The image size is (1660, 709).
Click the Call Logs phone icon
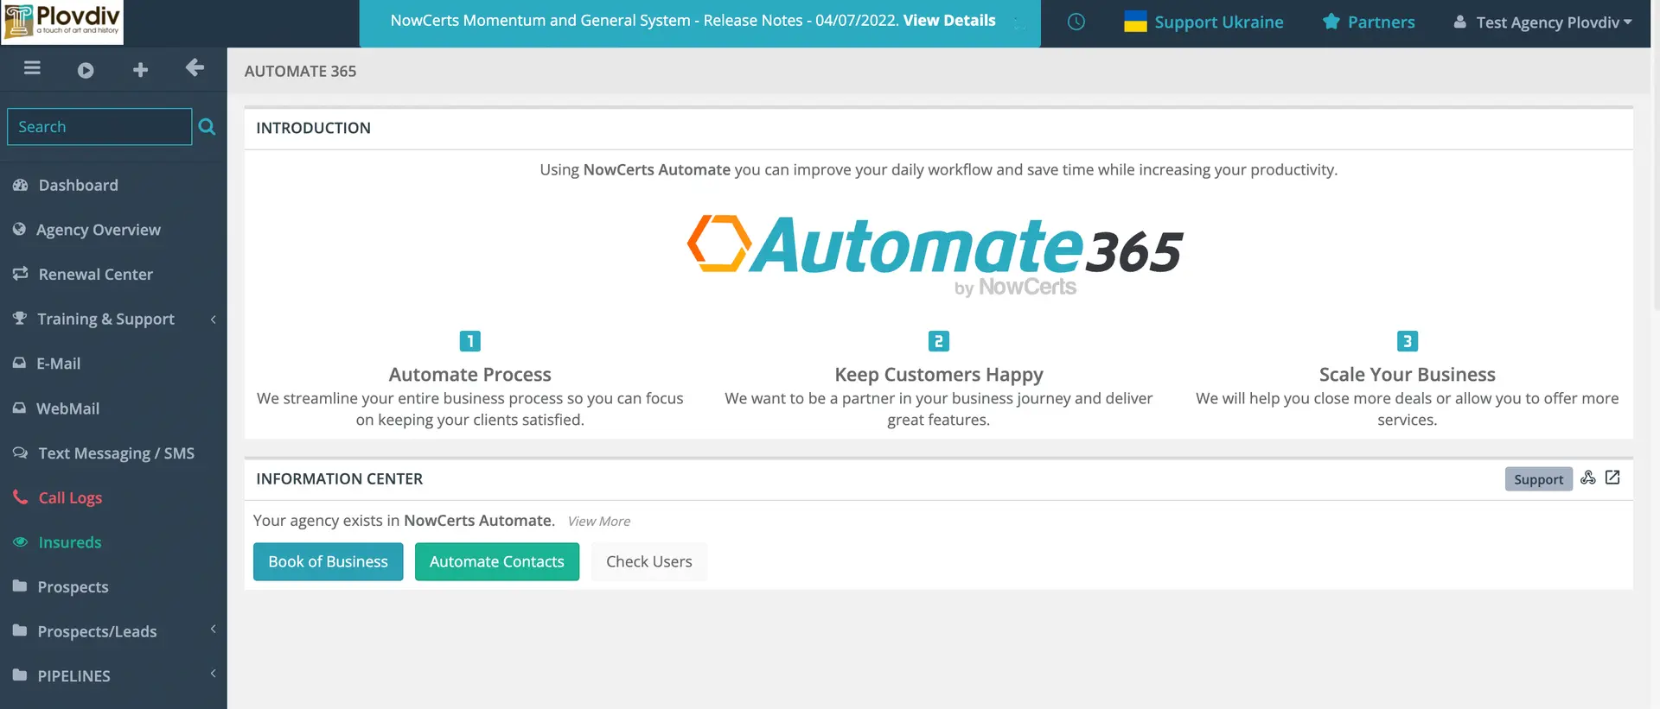[20, 497]
